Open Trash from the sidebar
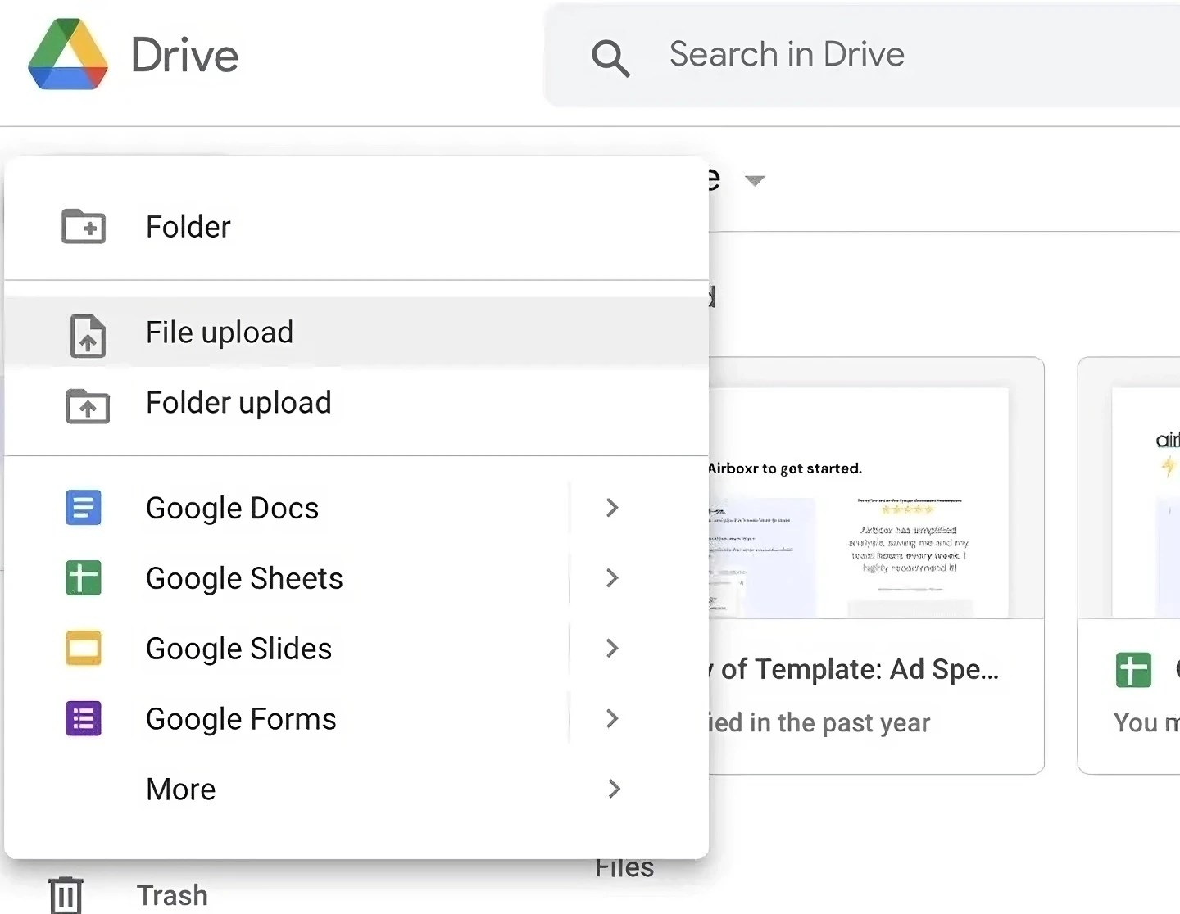Screen dimensions: 1180x914 (x=171, y=894)
